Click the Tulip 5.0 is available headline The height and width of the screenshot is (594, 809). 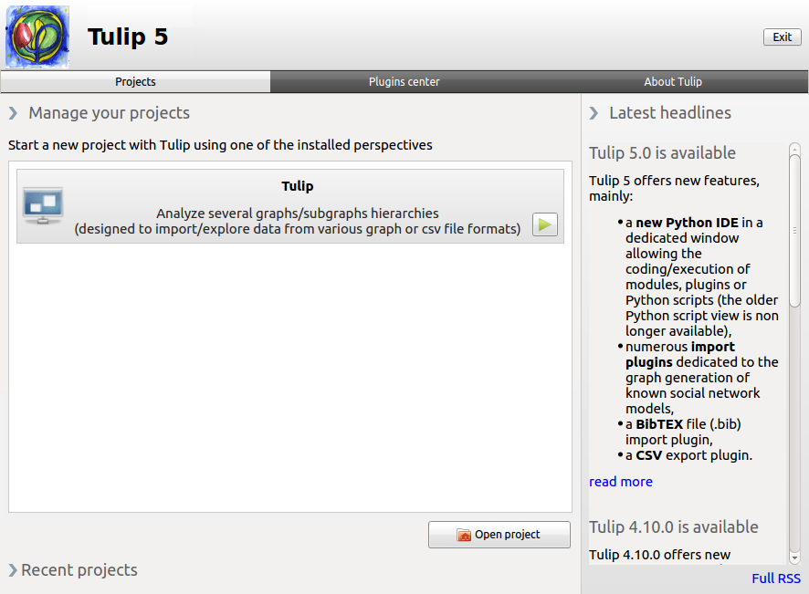point(663,153)
